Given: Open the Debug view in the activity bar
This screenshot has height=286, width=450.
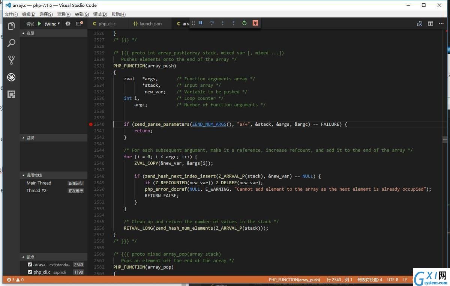Looking at the screenshot, I should (11, 77).
